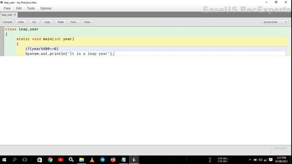Image resolution: width=292 pixels, height=164 pixels.
Task: Open File Explorer from taskbar
Action: [x=82, y=160]
